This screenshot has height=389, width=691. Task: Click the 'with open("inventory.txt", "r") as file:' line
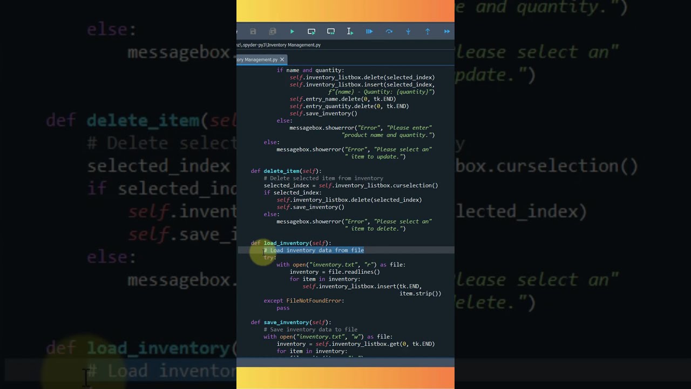pos(341,265)
